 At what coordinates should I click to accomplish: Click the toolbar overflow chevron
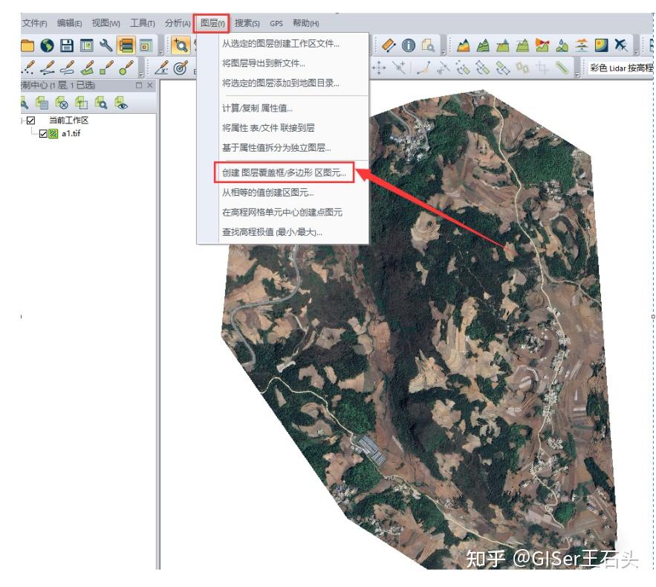(160, 53)
